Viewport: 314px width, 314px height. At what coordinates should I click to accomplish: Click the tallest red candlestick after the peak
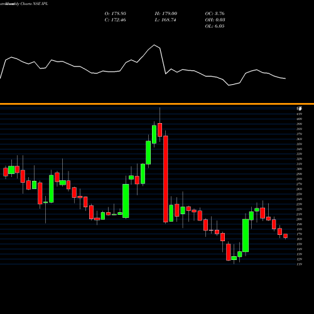click(x=166, y=179)
